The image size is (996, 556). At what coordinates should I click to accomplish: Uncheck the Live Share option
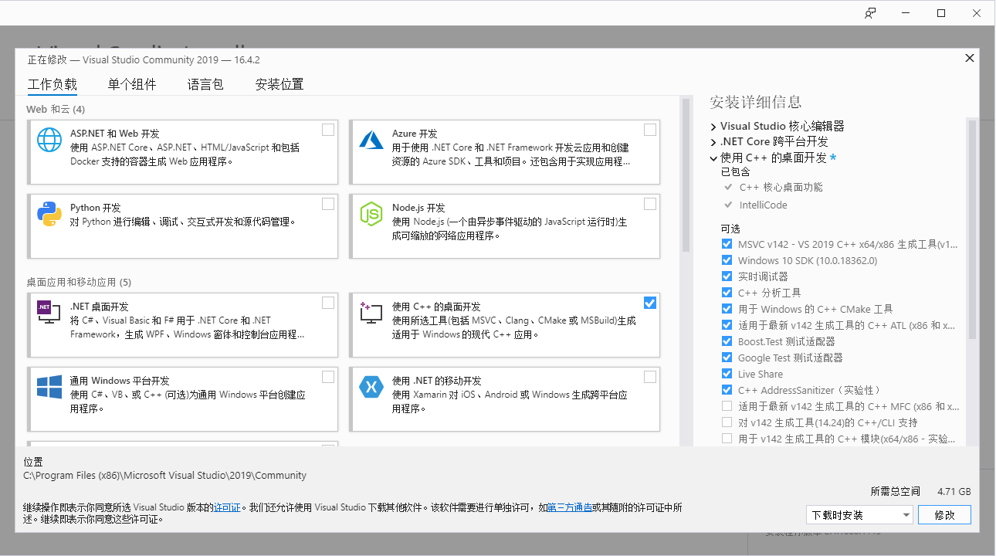click(727, 374)
